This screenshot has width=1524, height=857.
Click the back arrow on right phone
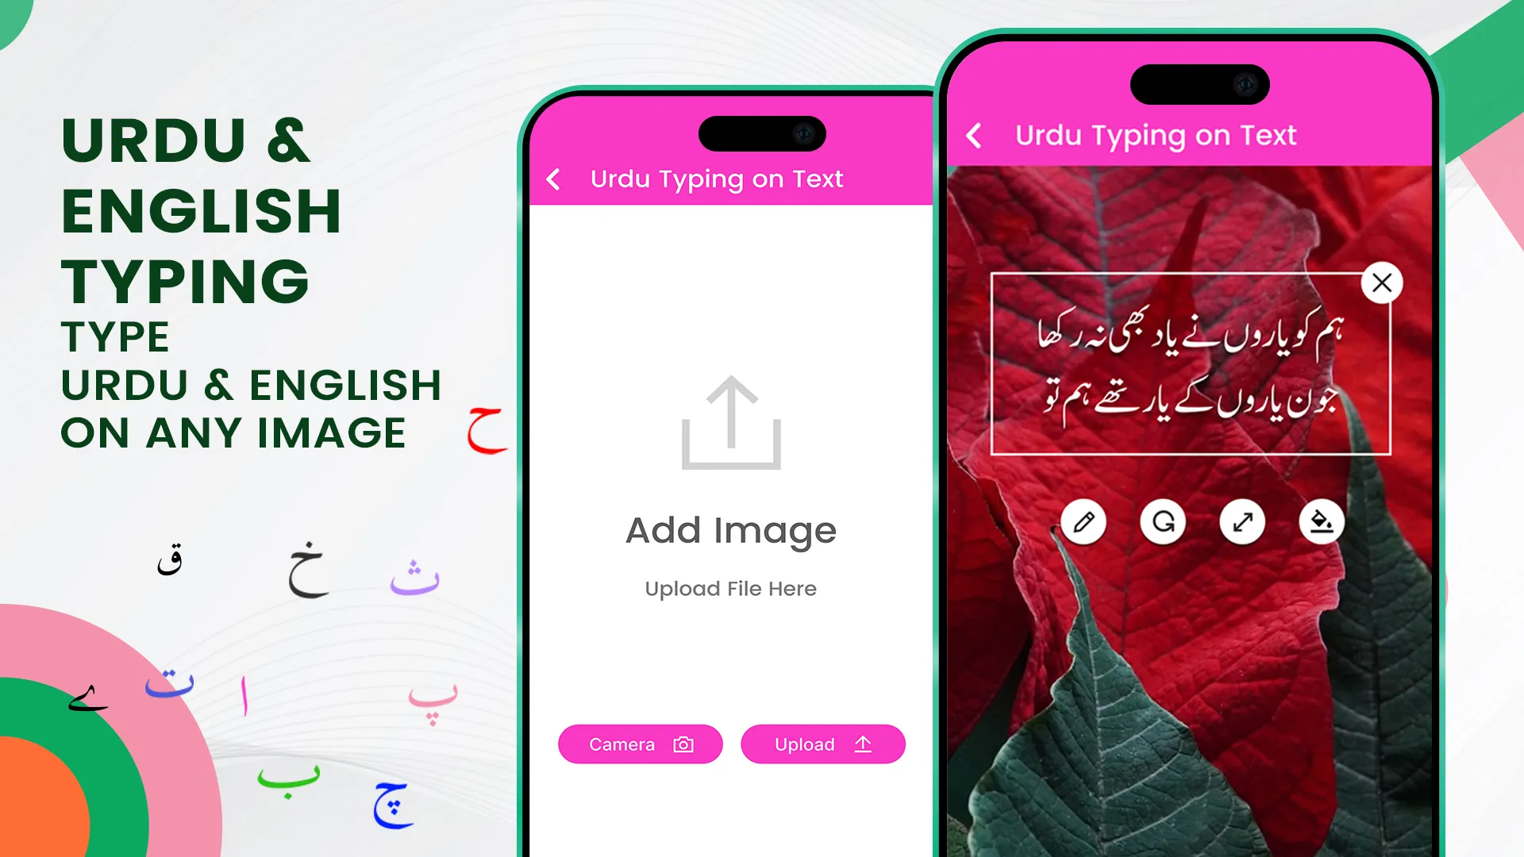click(x=975, y=135)
